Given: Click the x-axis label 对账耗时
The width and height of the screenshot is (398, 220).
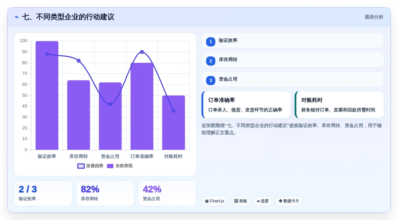Looking at the screenshot, I should tap(173, 156).
